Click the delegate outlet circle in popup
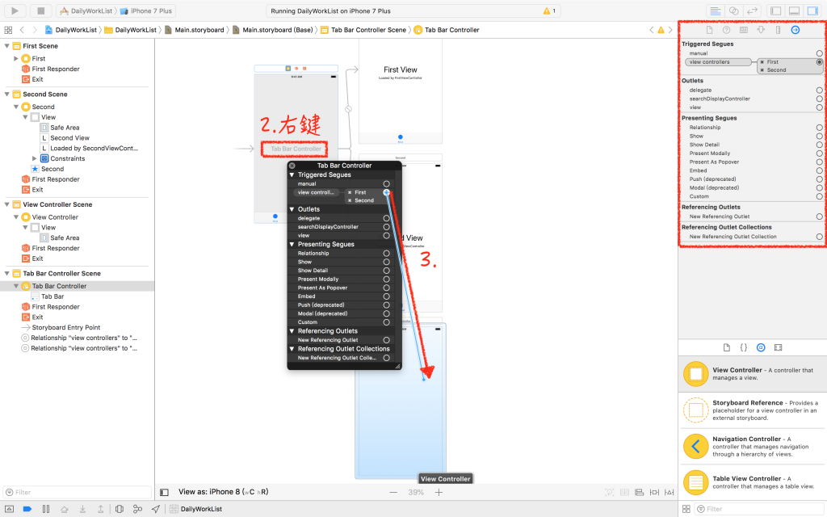Image resolution: width=827 pixels, height=517 pixels. click(387, 218)
